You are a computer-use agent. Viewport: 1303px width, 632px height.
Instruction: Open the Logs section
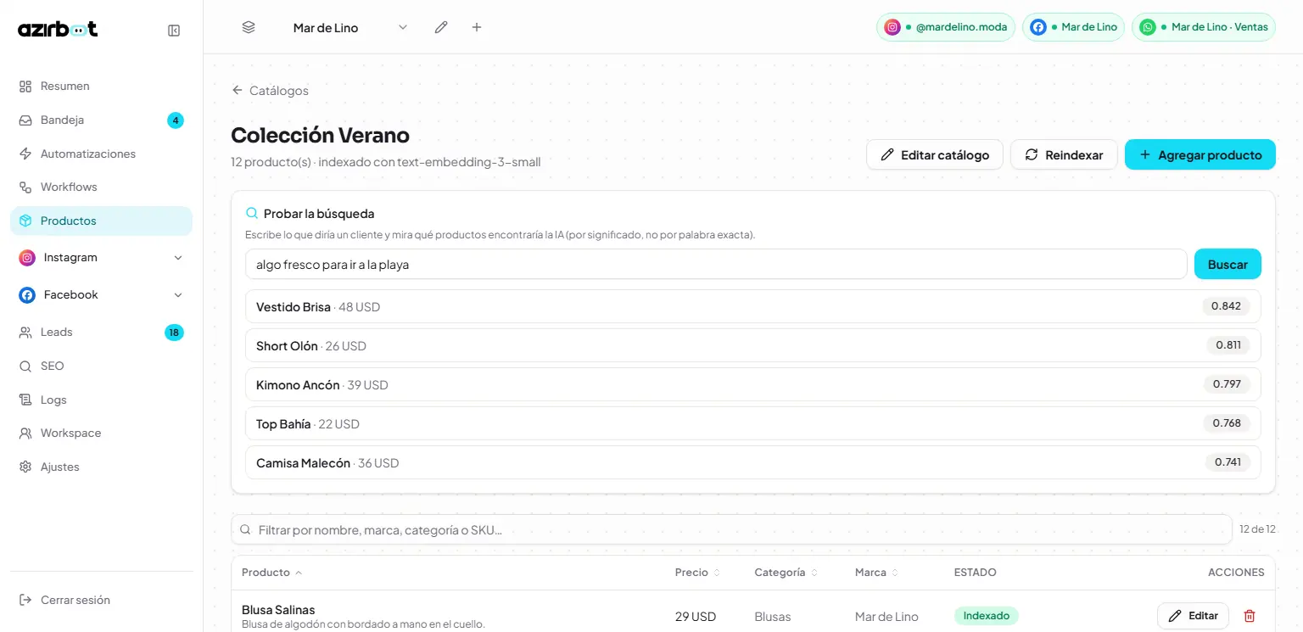pyautogui.click(x=101, y=400)
